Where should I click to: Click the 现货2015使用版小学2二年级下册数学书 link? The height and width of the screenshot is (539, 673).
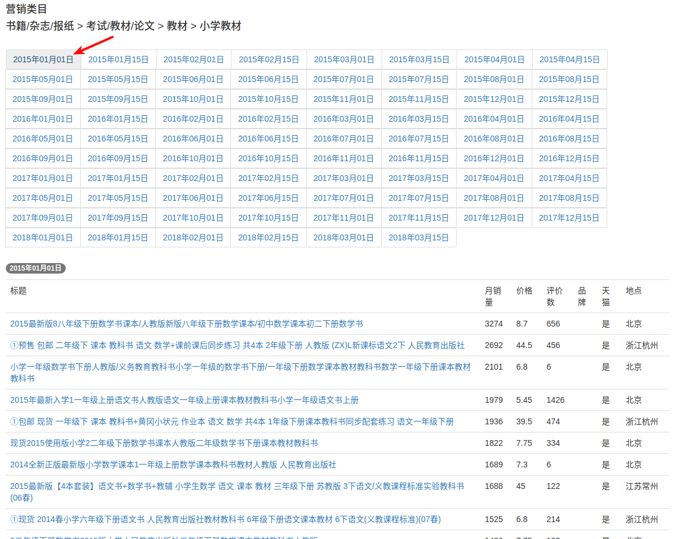pos(164,443)
